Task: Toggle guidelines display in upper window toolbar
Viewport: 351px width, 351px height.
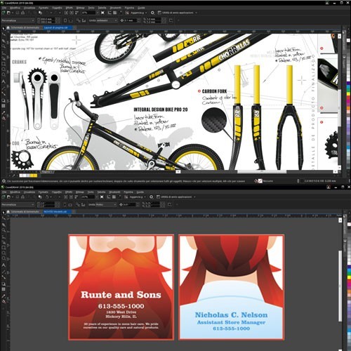Action: pos(120,13)
